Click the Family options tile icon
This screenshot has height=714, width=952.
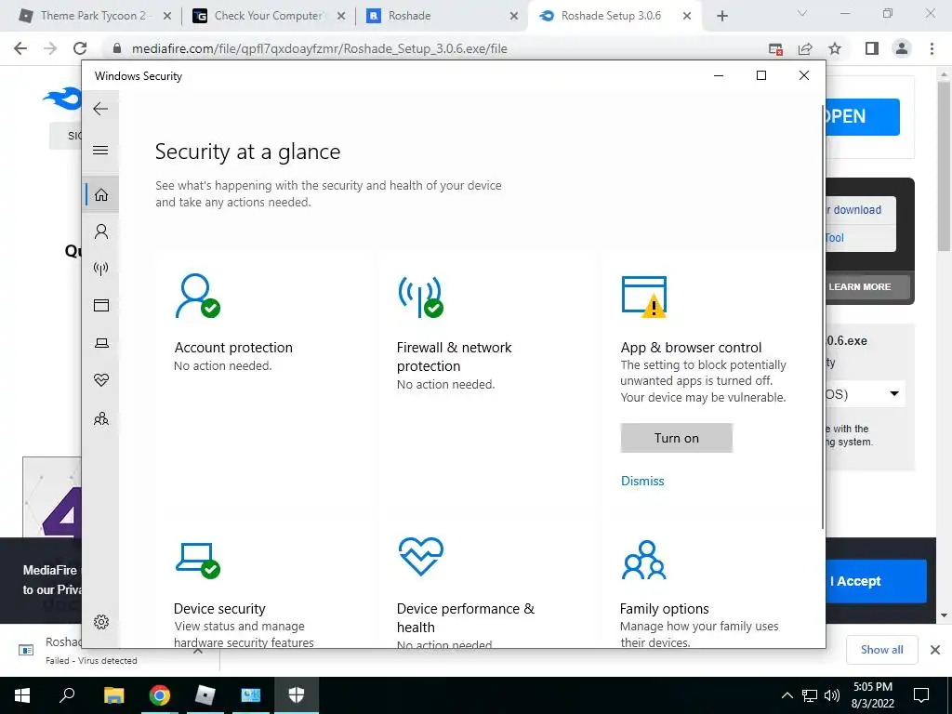pos(643,559)
